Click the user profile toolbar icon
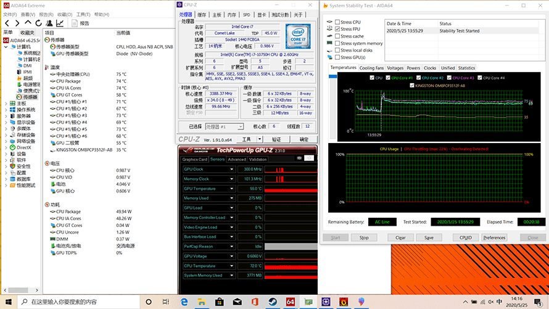 point(50,23)
